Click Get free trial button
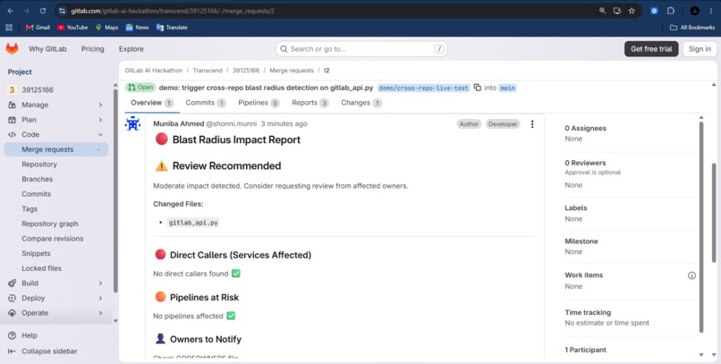 tap(651, 48)
